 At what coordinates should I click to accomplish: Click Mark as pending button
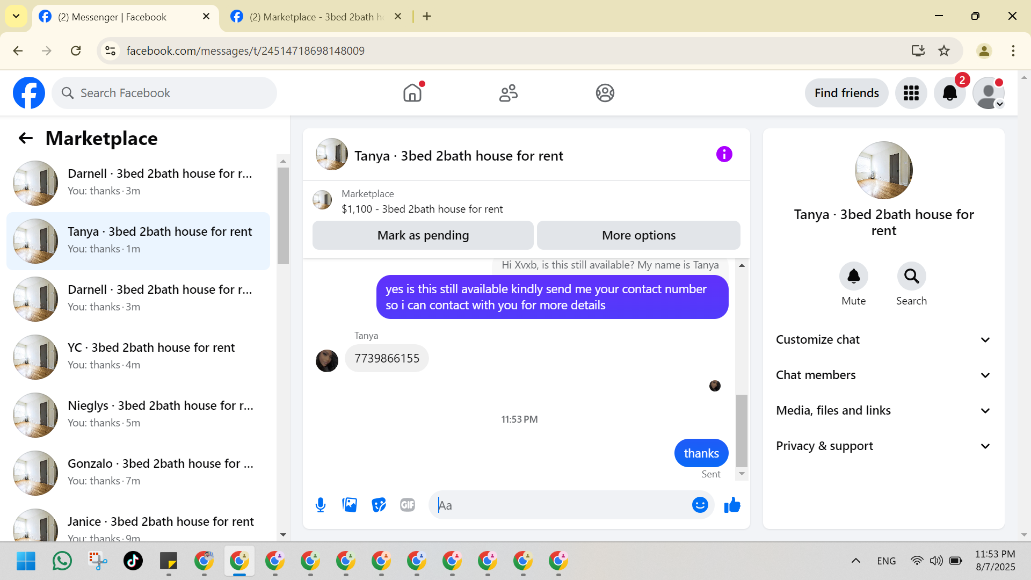pos(423,235)
